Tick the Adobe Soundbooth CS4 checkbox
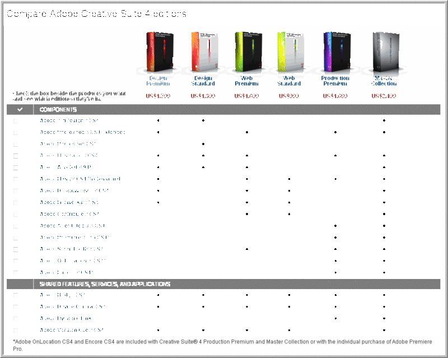This screenshot has width=448, height=358. (x=16, y=249)
